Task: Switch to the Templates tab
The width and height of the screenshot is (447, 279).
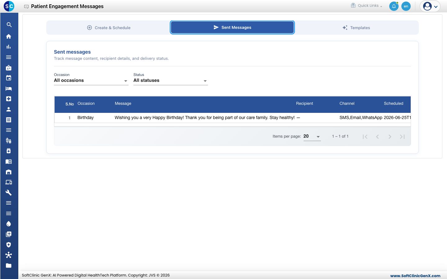Action: (x=356, y=28)
